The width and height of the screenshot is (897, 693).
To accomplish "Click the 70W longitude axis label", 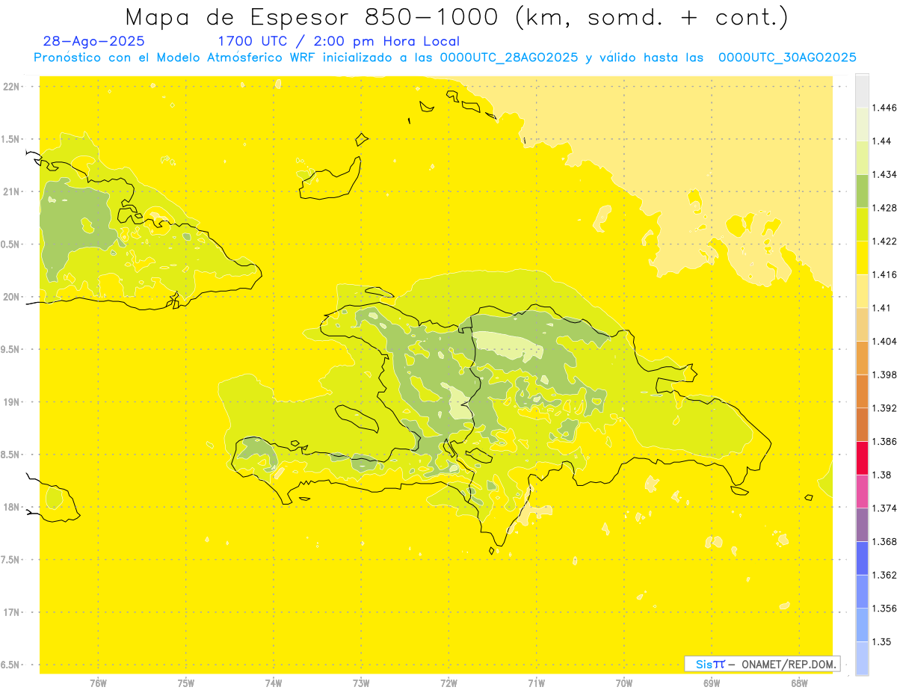I will click(x=624, y=683).
